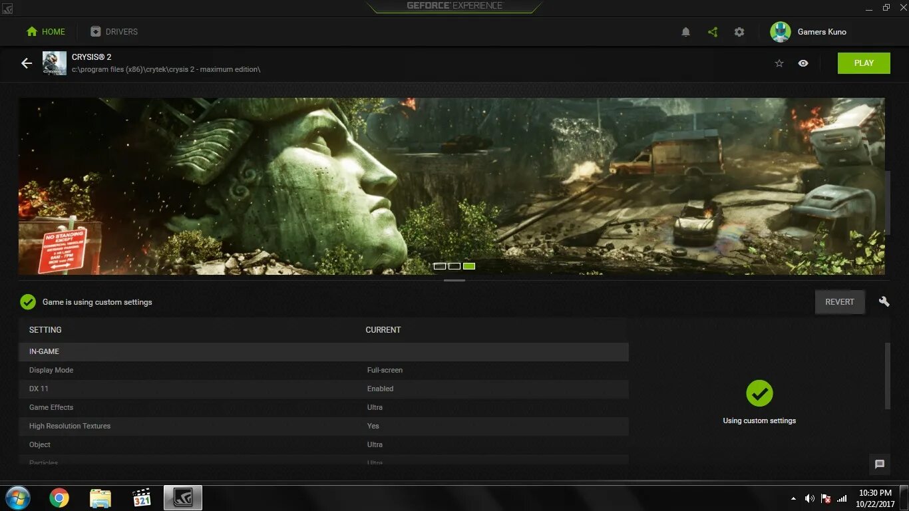Open custom settings wrench icon
This screenshot has height=511, width=909.
pos(884,301)
